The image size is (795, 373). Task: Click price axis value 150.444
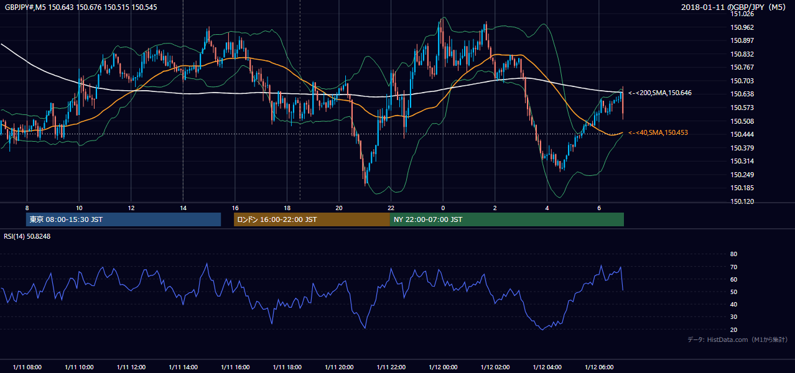tap(742, 134)
